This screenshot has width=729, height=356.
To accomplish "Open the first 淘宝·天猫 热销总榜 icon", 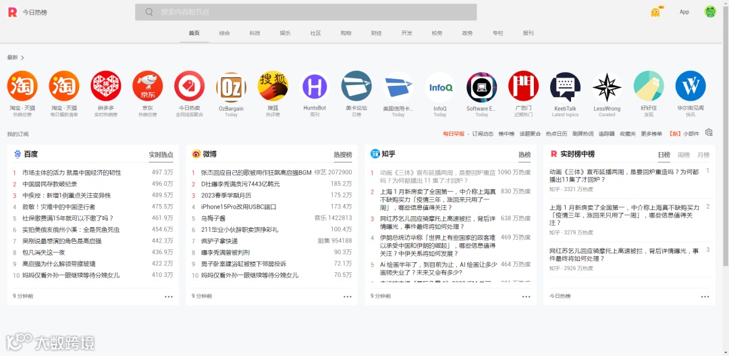I will click(22, 86).
